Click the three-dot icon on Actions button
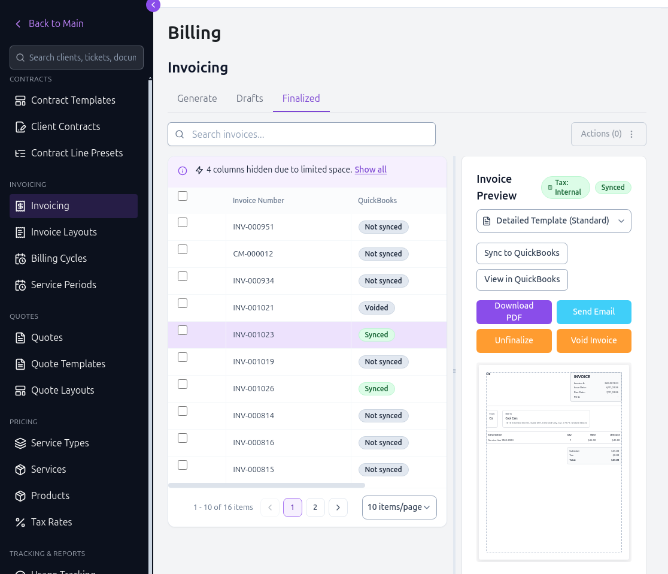 631,134
